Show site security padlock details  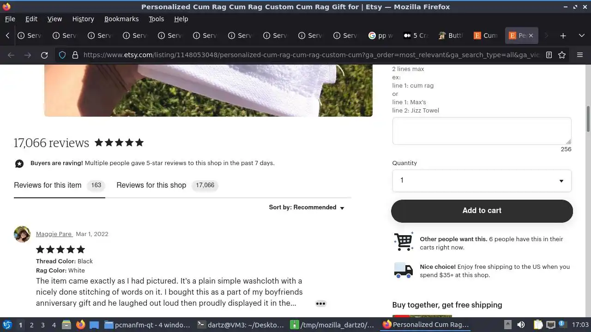click(75, 55)
